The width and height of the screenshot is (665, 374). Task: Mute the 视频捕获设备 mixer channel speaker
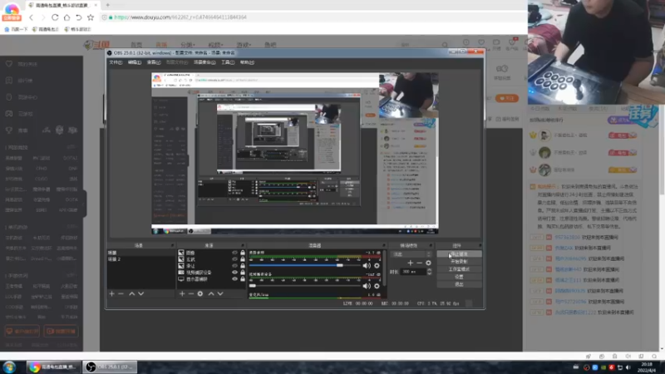(367, 286)
